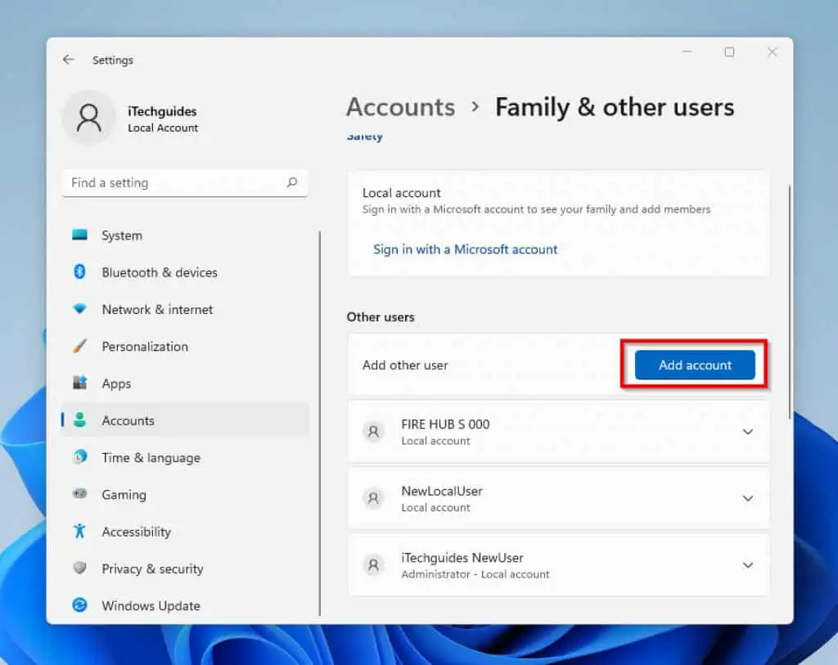
Task: Expand the NewLocalUser account options
Action: 747,498
